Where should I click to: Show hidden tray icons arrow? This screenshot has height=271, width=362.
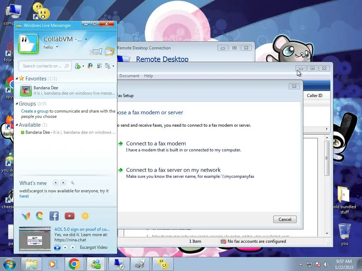point(300,264)
